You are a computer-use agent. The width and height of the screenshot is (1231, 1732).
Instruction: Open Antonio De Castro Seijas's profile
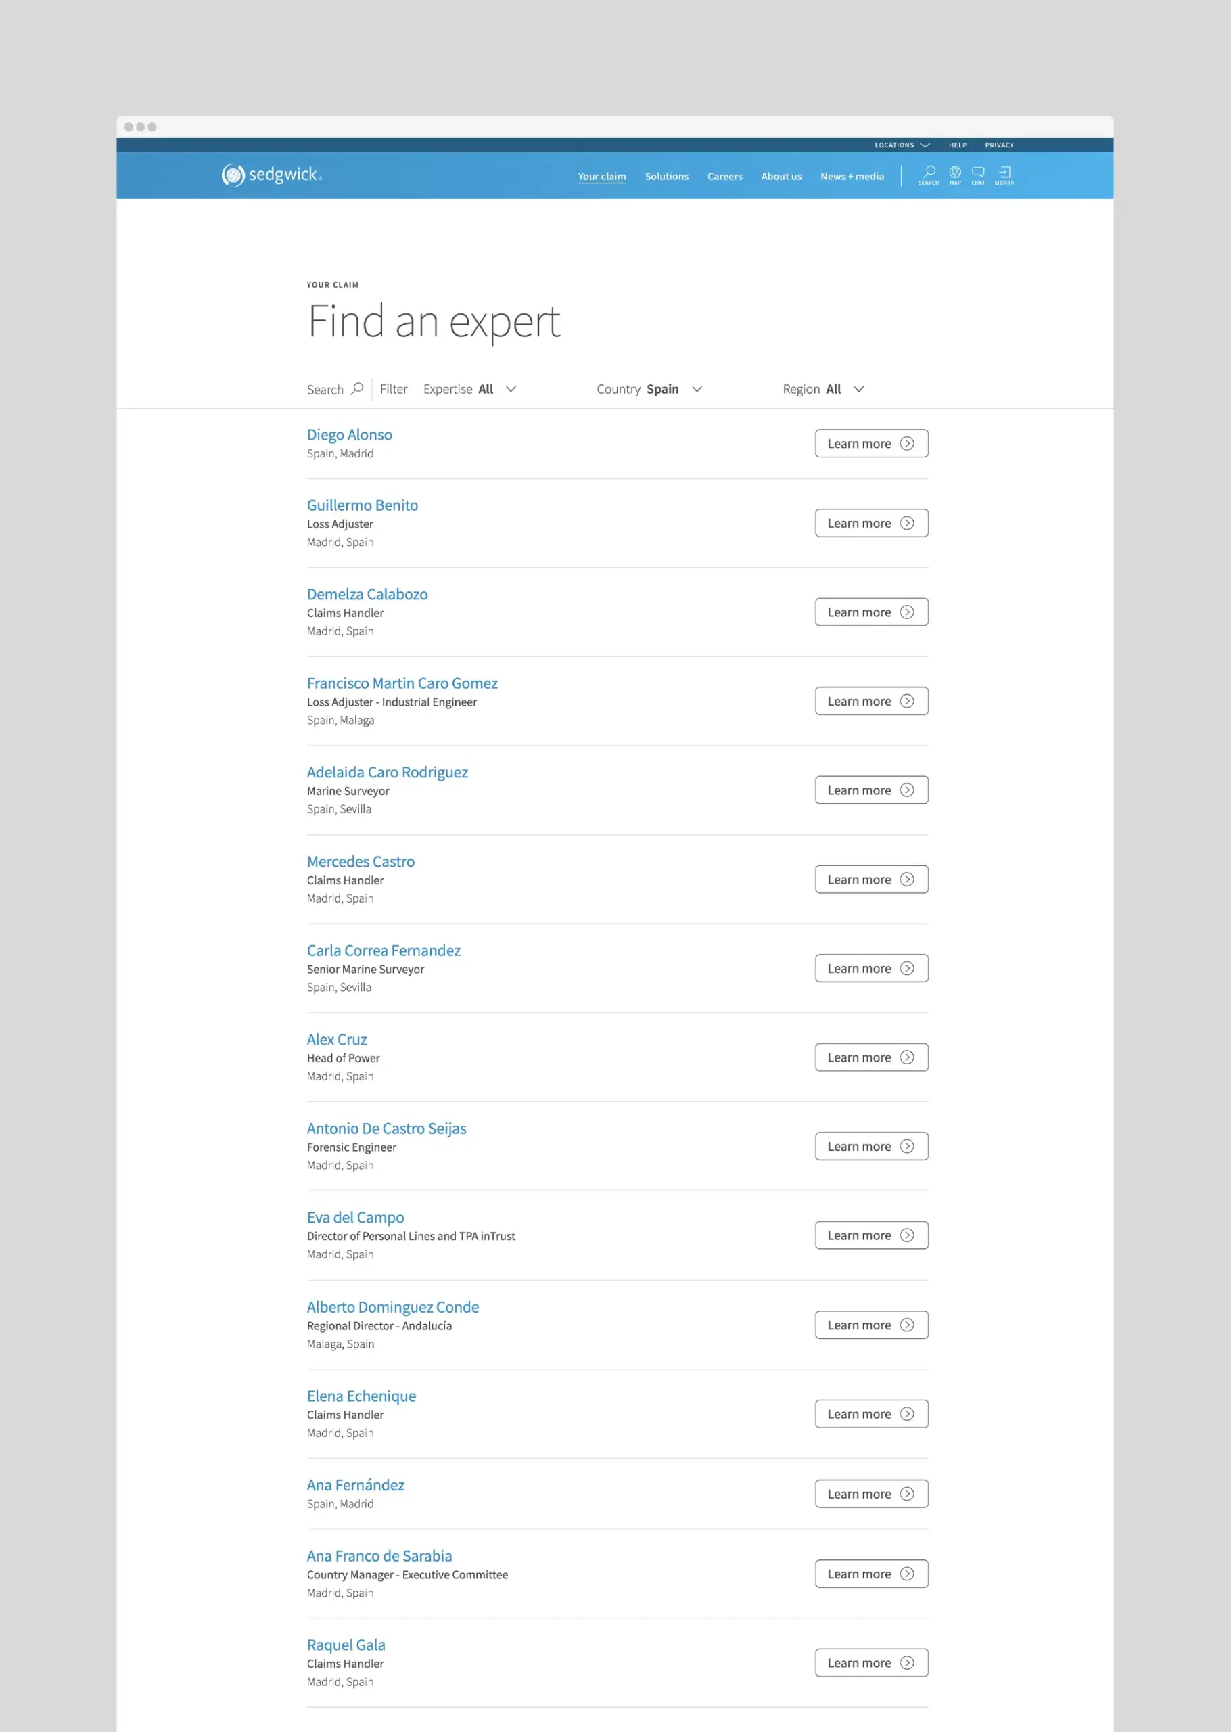pyautogui.click(x=387, y=1128)
